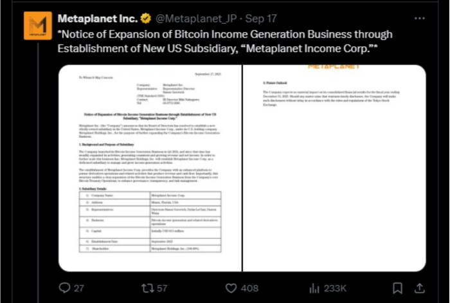Open the Metaplanet orange profile avatar
The height and width of the screenshot is (303, 450).
coord(38,26)
